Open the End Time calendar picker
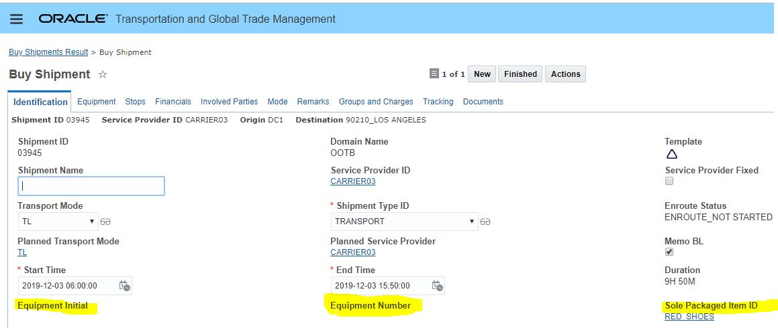778x328 pixels. click(x=437, y=286)
